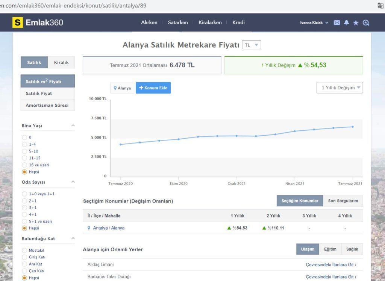The height and width of the screenshot is (281, 385).
Task: Click the Emlak360 logo icon
Action: [x=17, y=23]
